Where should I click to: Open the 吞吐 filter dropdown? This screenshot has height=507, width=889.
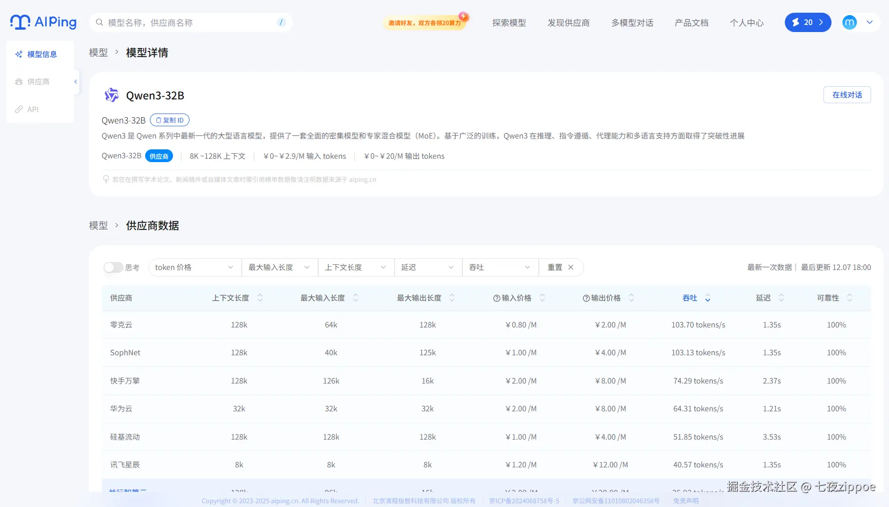tap(500, 267)
